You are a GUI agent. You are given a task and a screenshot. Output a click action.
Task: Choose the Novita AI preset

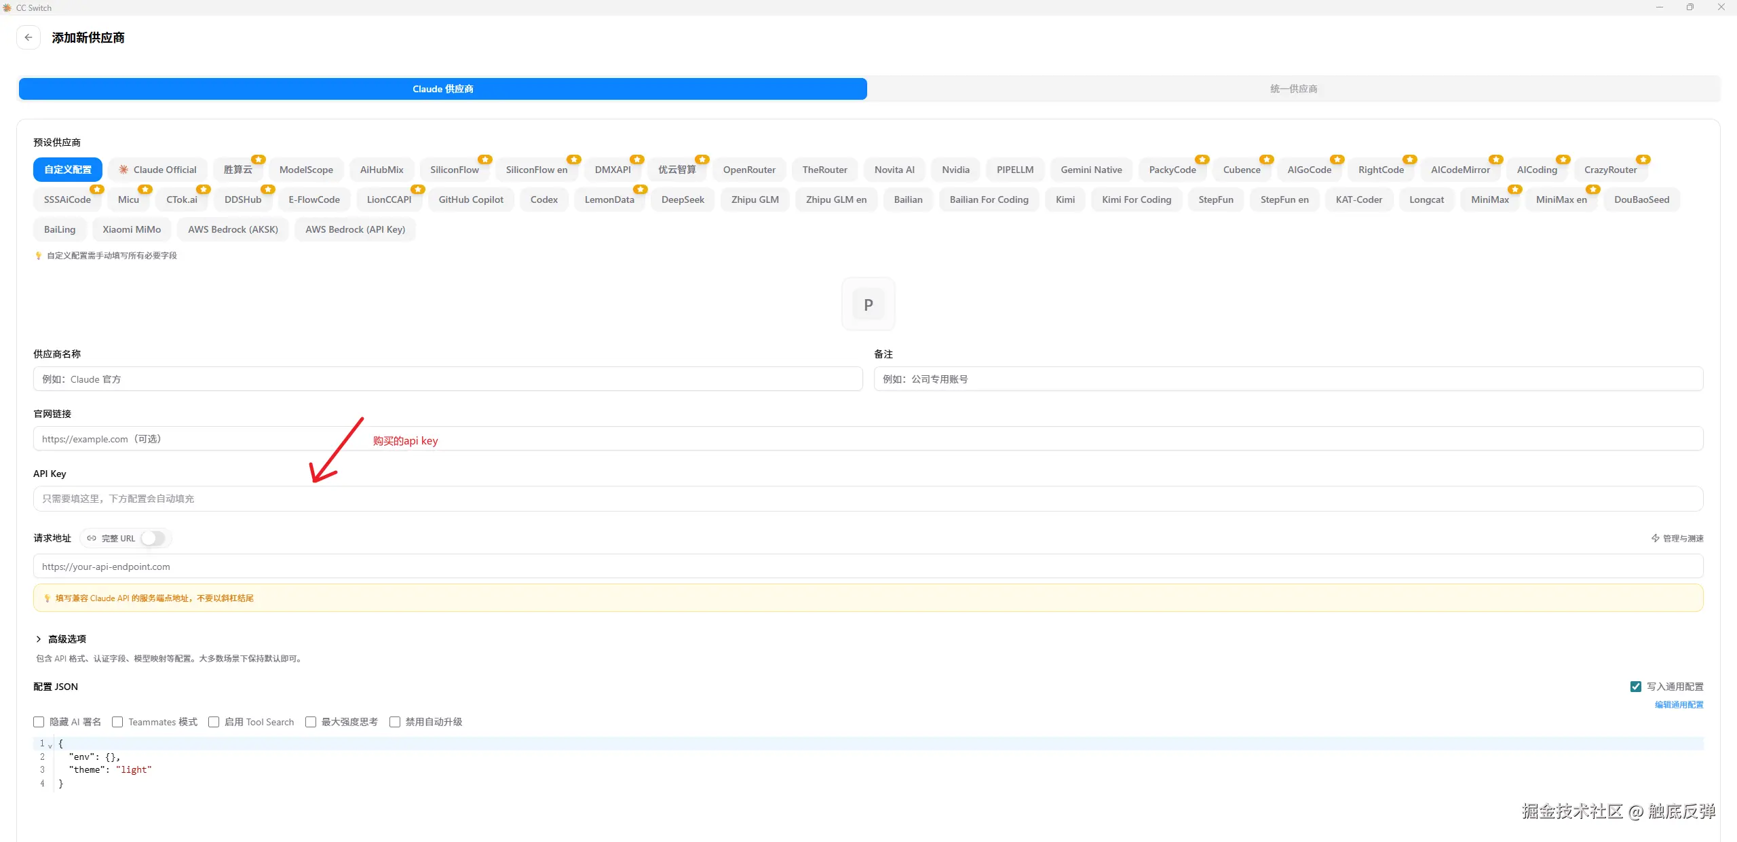pyautogui.click(x=894, y=170)
